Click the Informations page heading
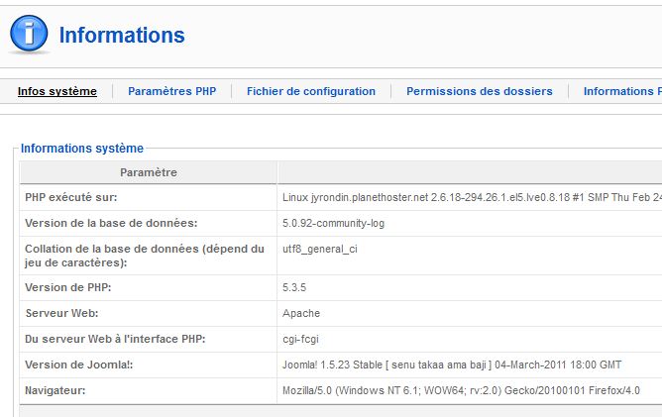Screen dimensions: 662x417 click(x=122, y=36)
